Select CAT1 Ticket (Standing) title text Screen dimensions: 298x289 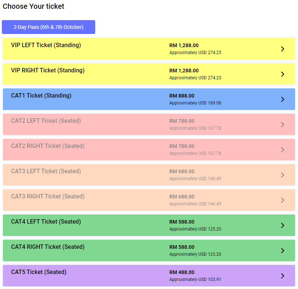41,96
